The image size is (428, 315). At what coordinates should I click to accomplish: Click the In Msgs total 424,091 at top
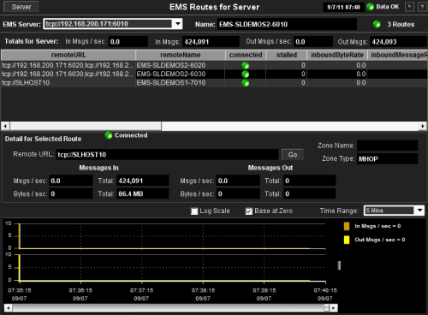[211, 42]
